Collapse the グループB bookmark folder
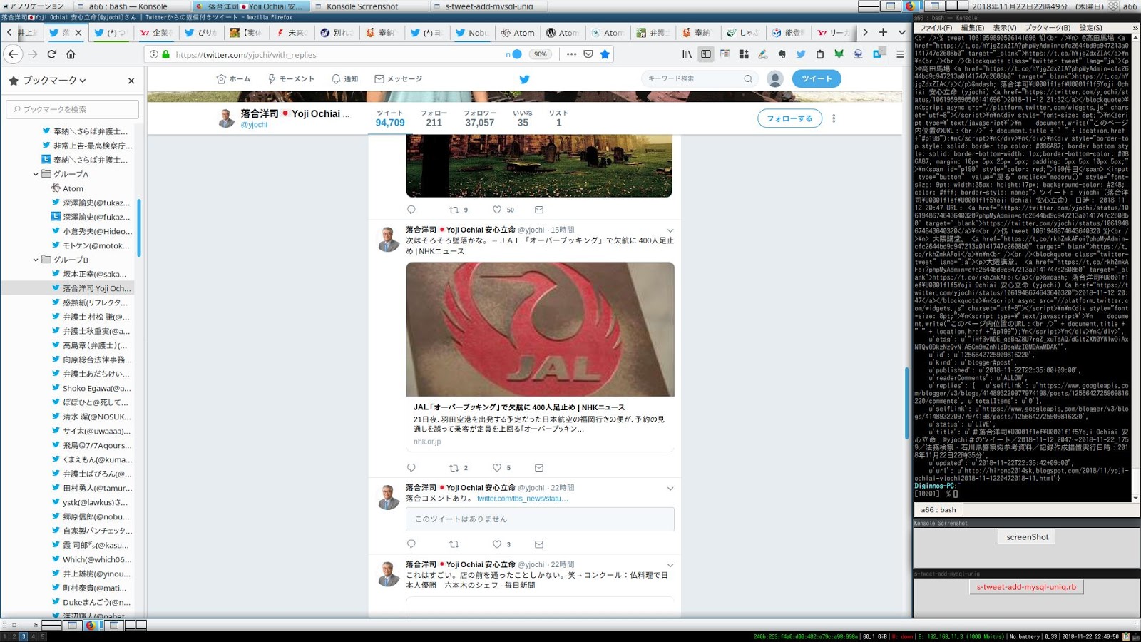1141x642 pixels. 36,260
